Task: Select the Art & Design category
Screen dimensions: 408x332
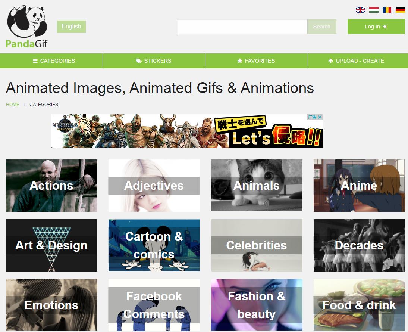Action: (x=51, y=245)
